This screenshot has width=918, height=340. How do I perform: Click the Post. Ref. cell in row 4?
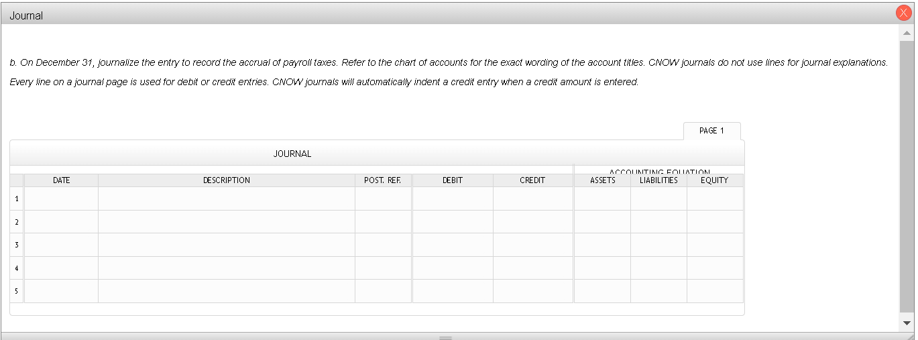[x=383, y=268]
